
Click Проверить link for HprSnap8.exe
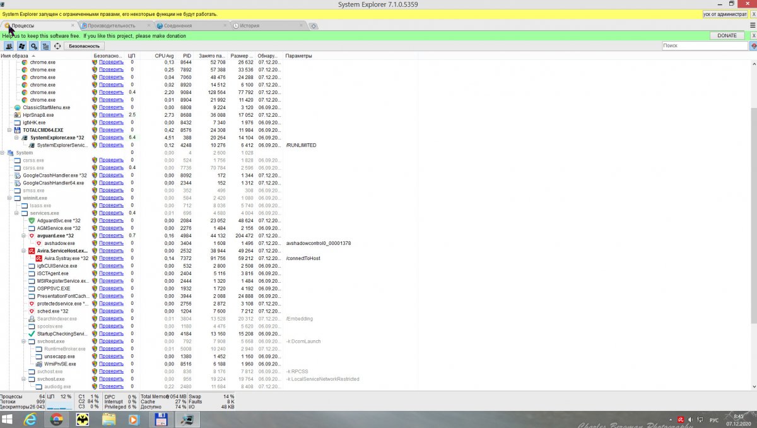pyautogui.click(x=111, y=115)
